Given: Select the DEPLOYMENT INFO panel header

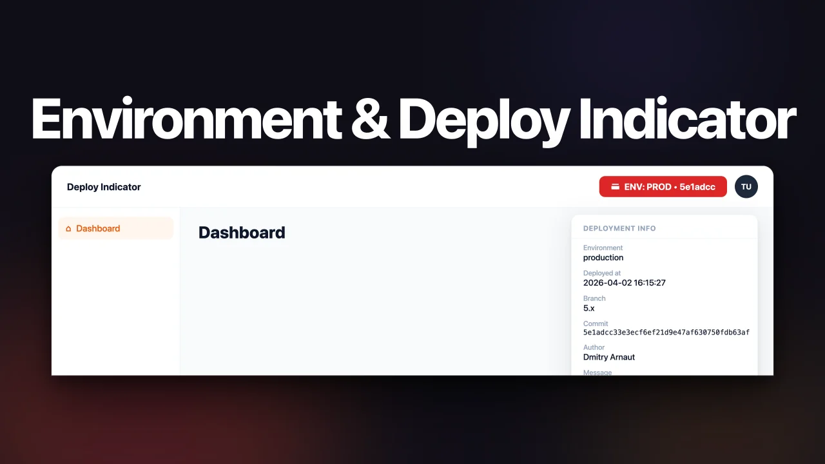Looking at the screenshot, I should (x=619, y=228).
